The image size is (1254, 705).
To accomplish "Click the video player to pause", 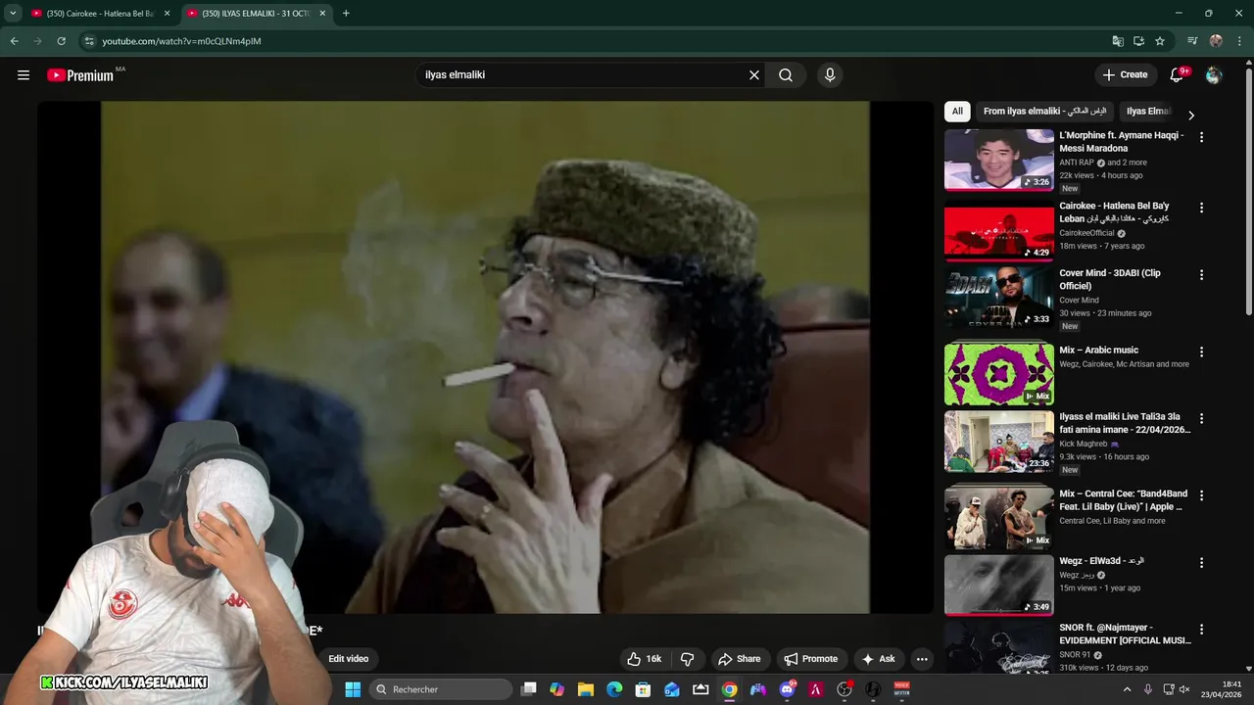I will tap(485, 357).
